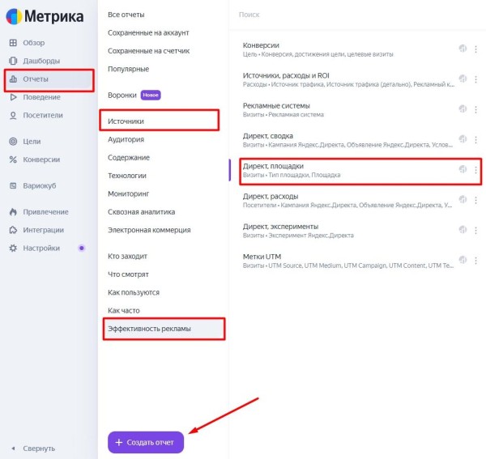The image size is (486, 459).
Task: Open Вариокуб from the sidebar
Action: pyautogui.click(x=40, y=185)
